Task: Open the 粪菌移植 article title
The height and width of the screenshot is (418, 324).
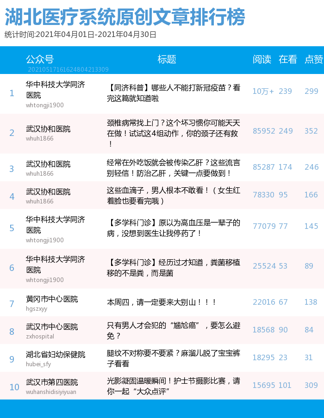Action: pos(174,268)
